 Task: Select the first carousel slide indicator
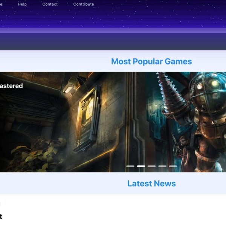coord(130,166)
